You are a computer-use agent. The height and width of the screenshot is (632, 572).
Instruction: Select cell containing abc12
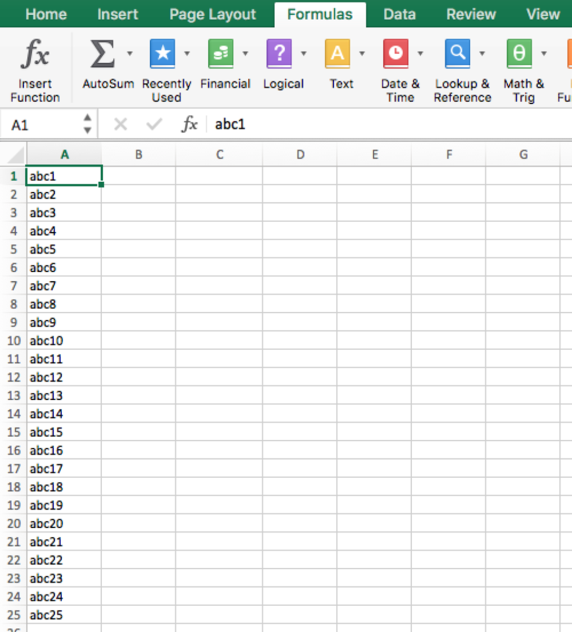point(63,378)
